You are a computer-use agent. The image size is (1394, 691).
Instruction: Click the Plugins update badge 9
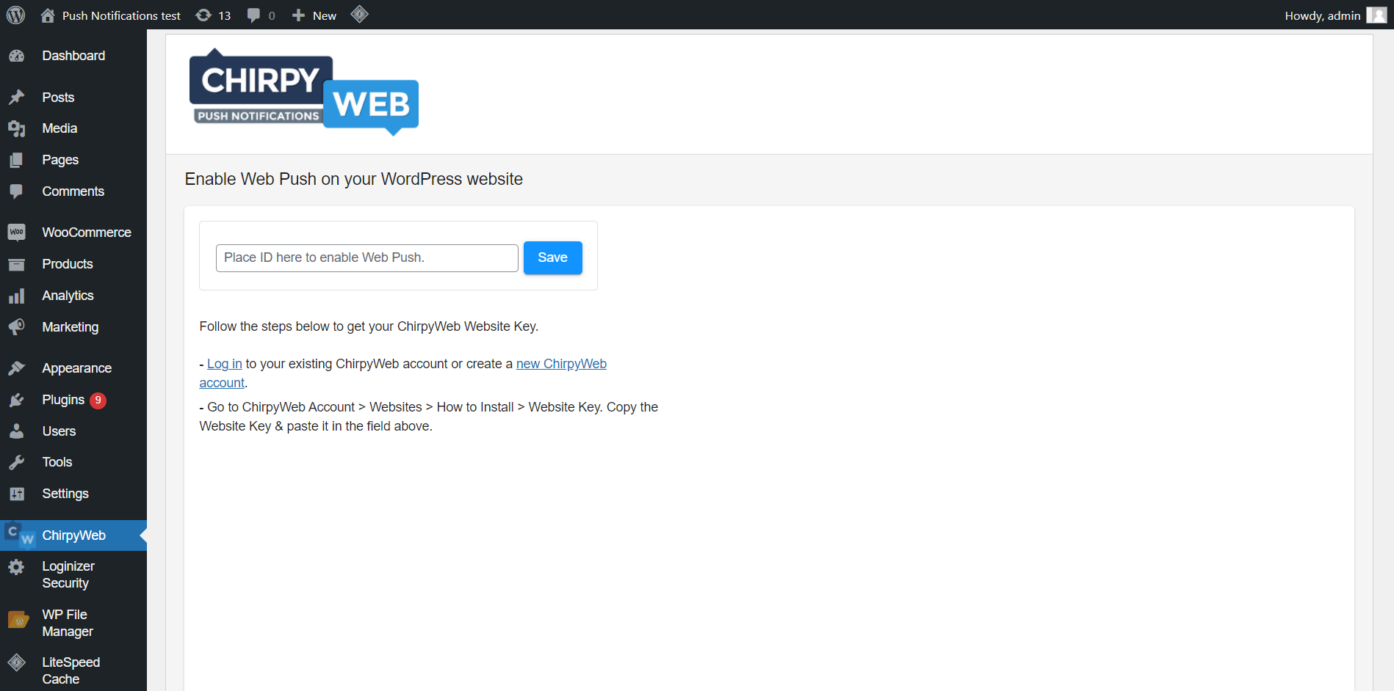98,400
